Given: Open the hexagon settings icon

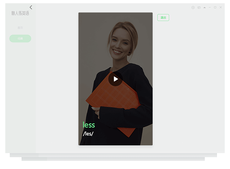Looking at the screenshot, I should 193,7.
